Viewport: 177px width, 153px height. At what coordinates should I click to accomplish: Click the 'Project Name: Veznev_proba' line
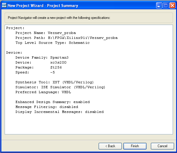[46, 33]
